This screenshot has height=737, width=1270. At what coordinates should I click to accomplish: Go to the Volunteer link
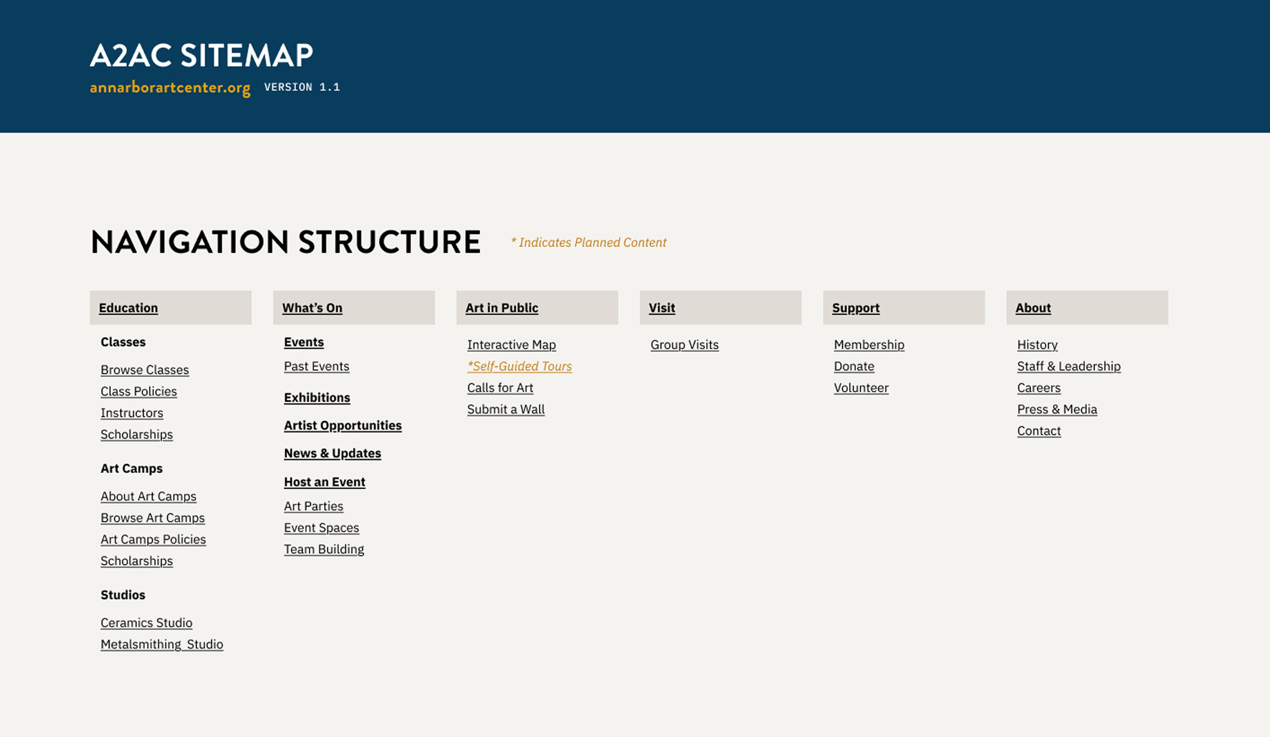(x=861, y=388)
